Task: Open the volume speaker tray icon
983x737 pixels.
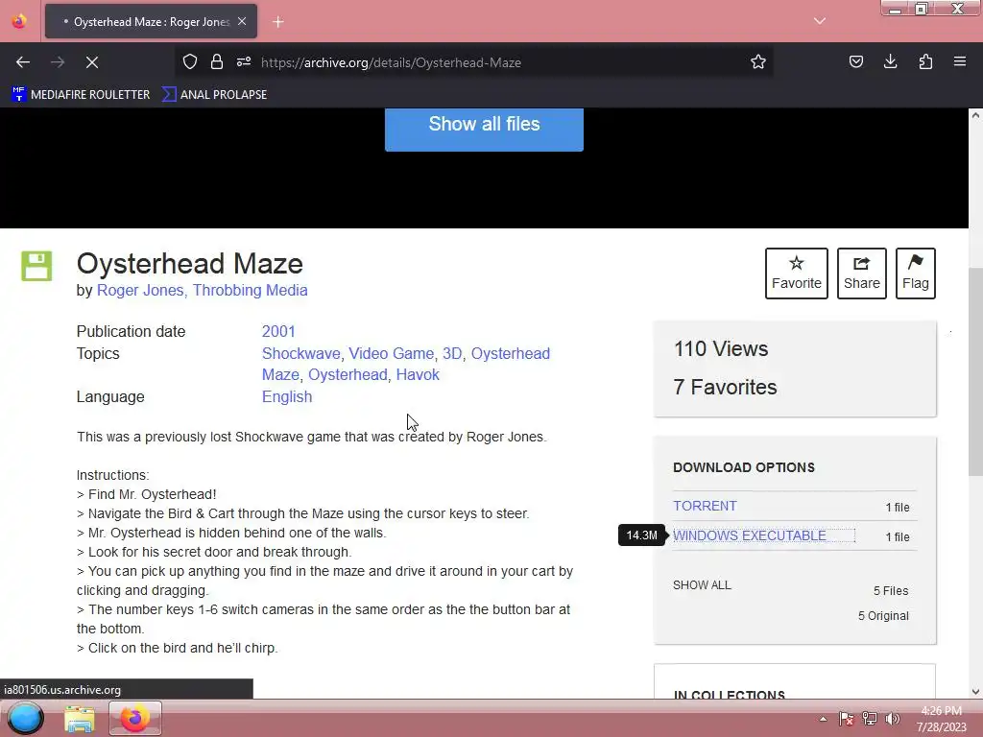Action: 893,719
